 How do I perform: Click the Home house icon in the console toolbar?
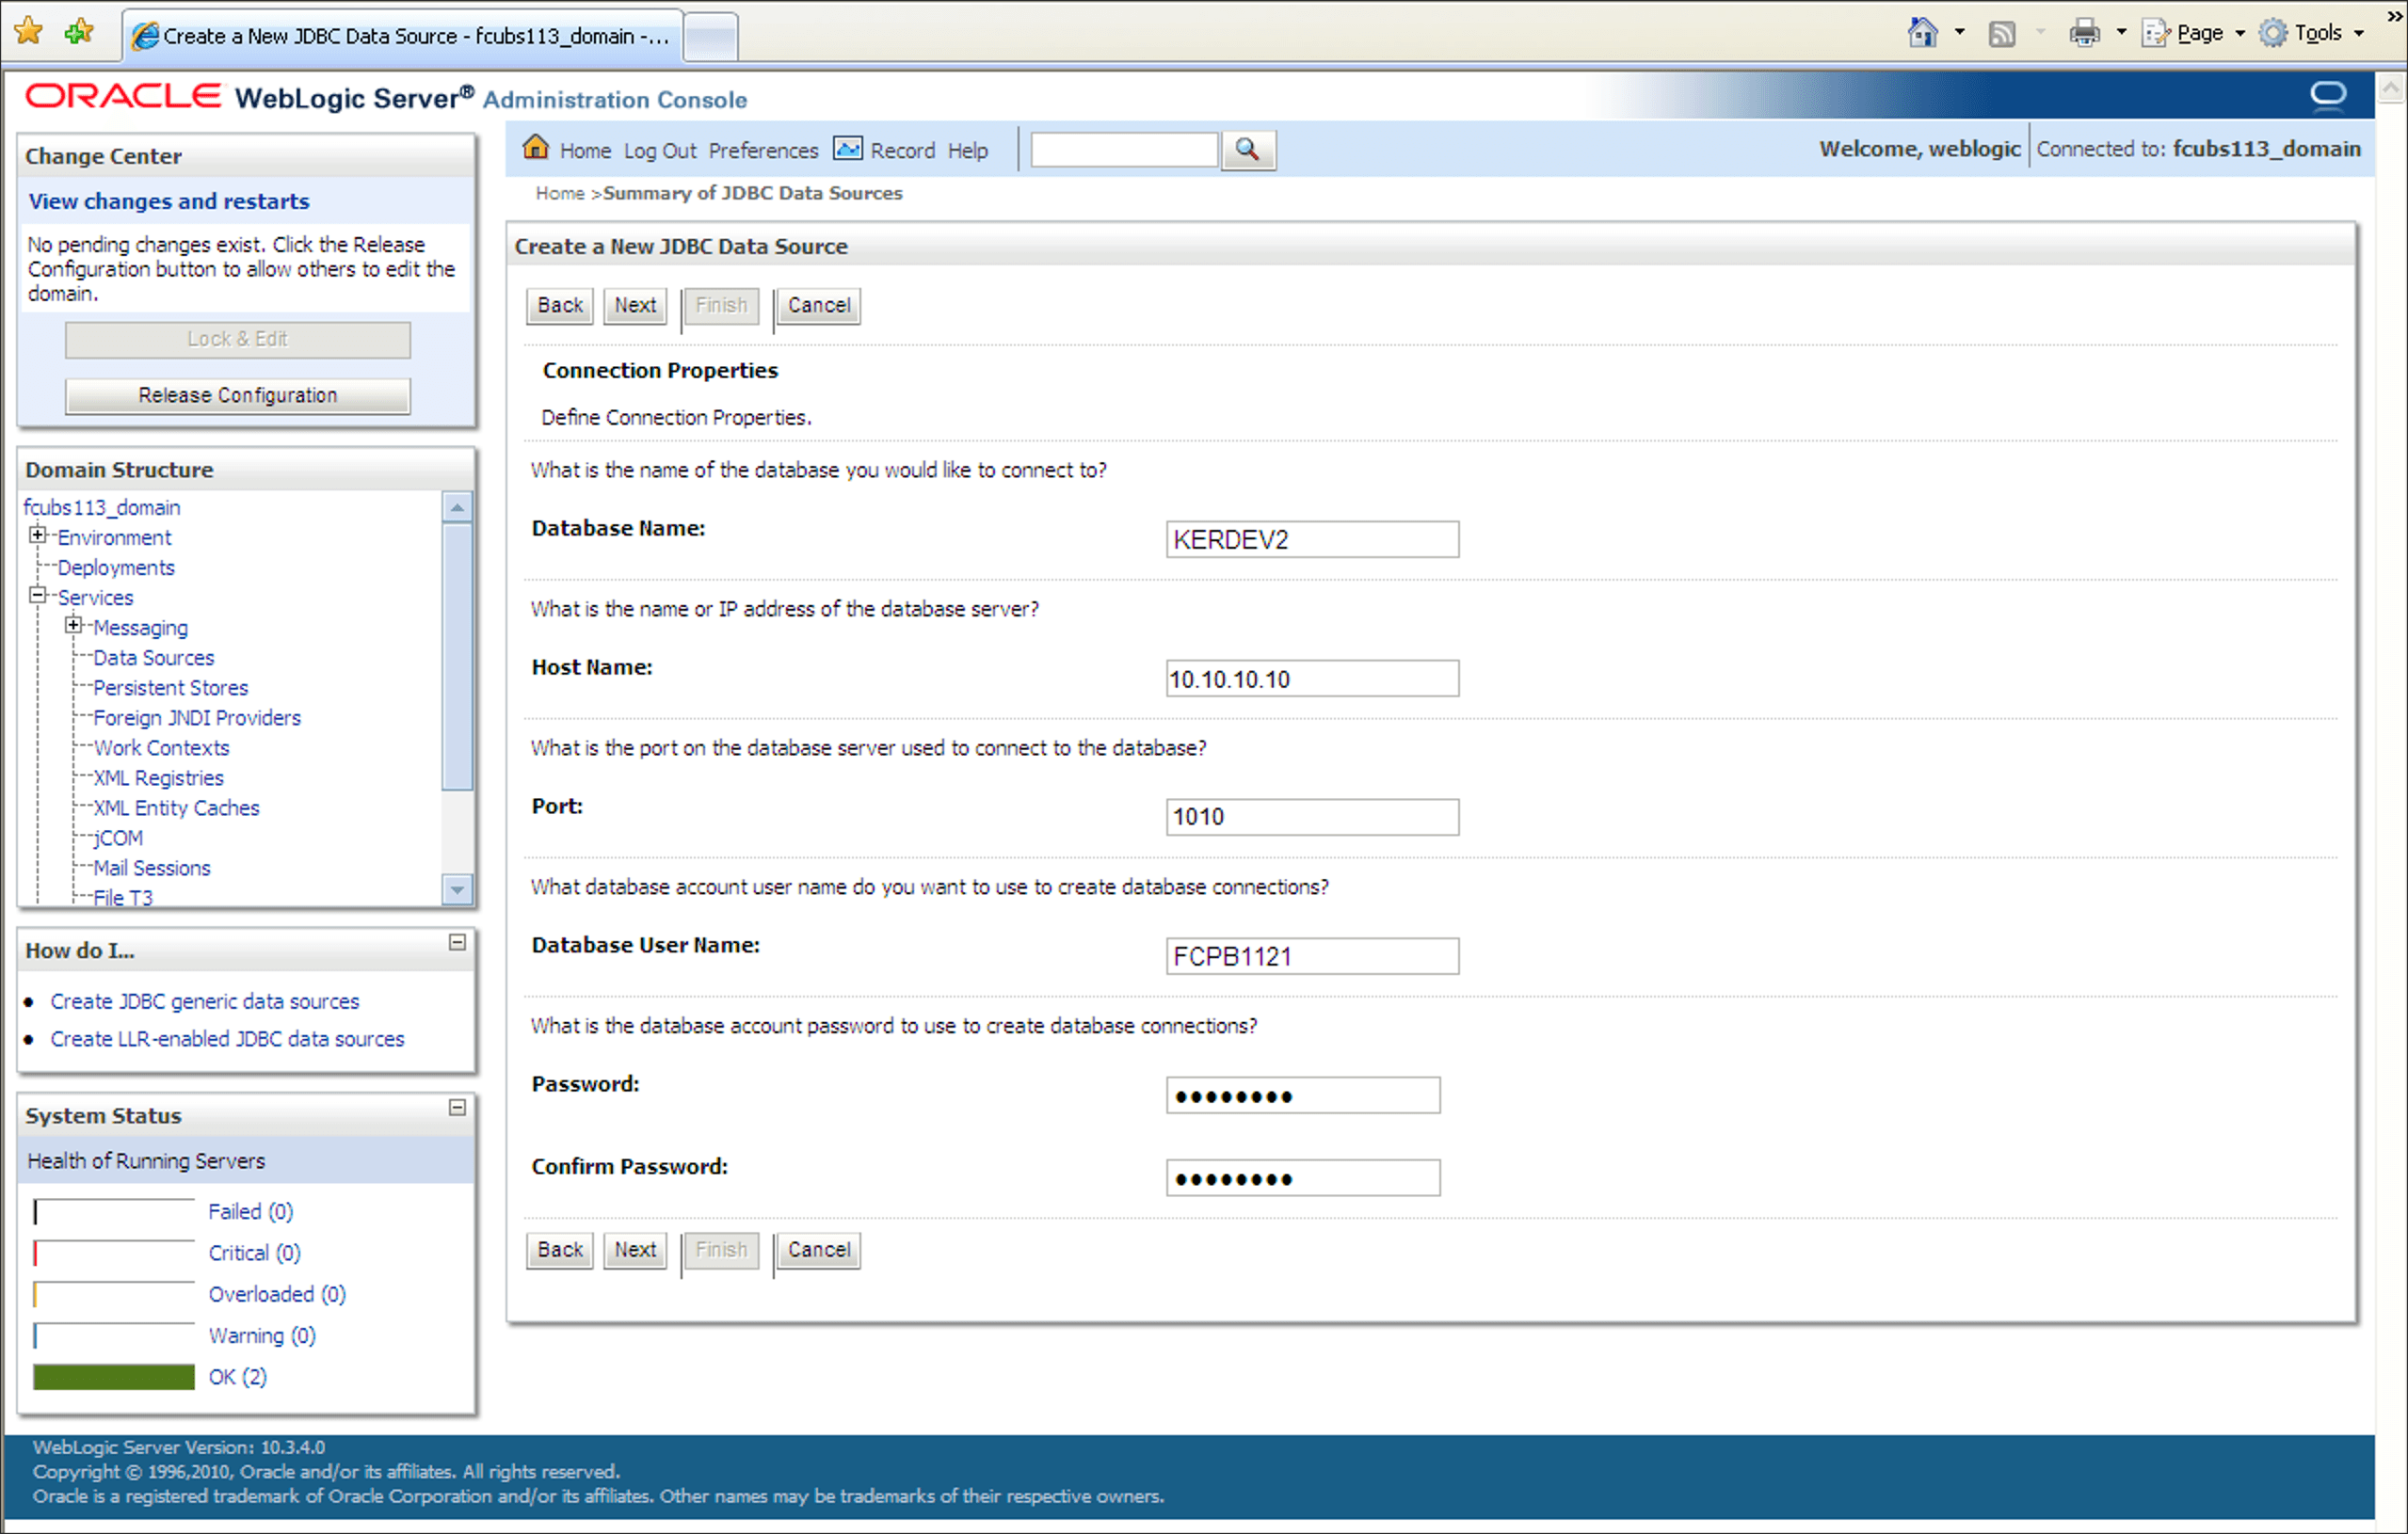[x=536, y=148]
